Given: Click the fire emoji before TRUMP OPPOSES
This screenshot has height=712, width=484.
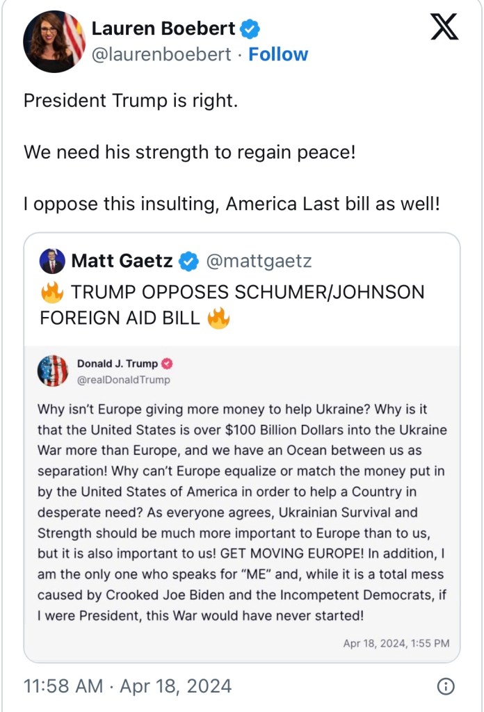Looking at the screenshot, I should click(52, 292).
